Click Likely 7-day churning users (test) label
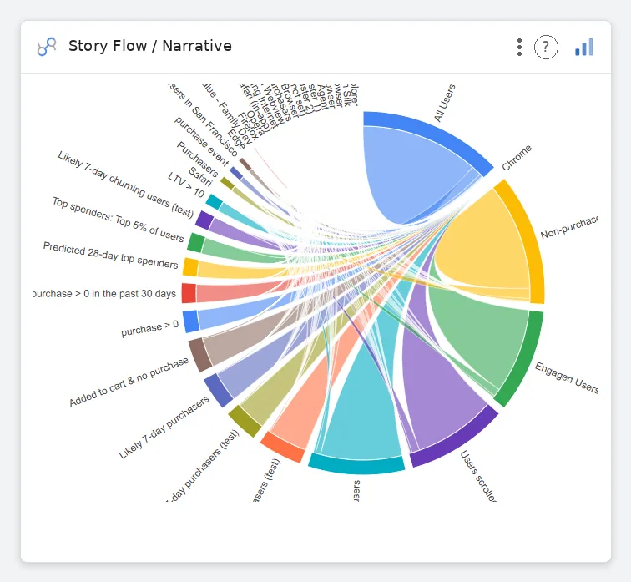Screen dimensions: 631x582 click(x=126, y=185)
